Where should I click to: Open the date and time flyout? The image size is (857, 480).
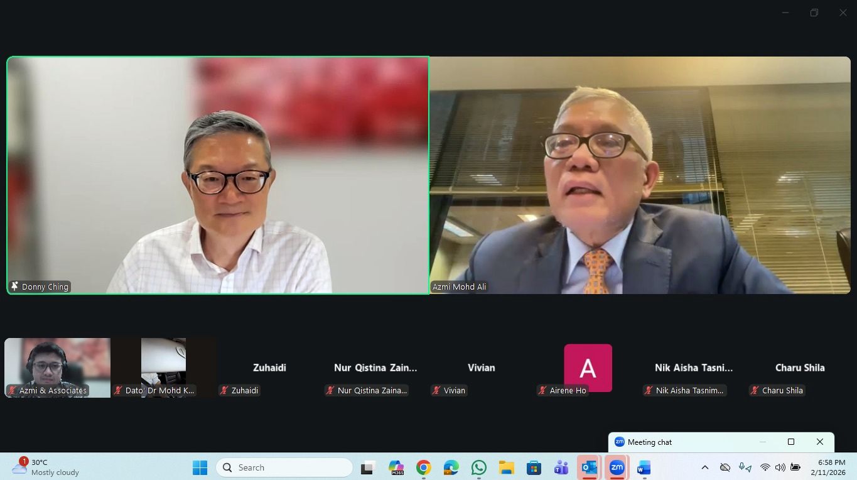[827, 467]
